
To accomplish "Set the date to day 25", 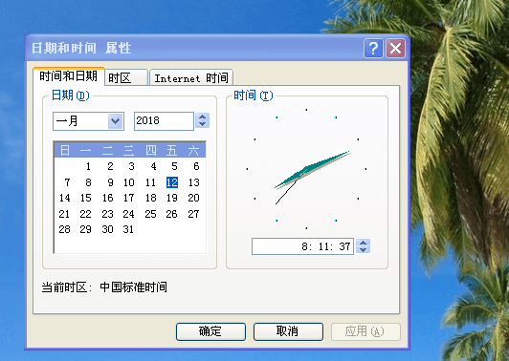I will (x=150, y=214).
